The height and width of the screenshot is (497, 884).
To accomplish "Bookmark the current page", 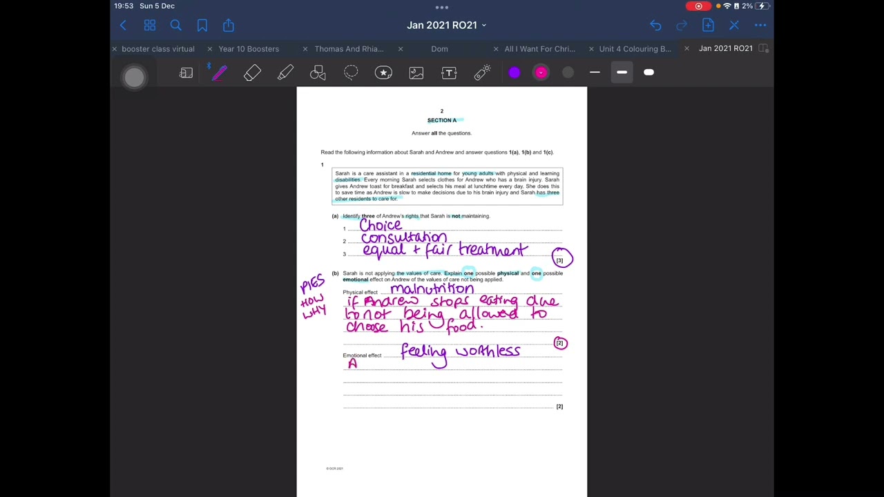I will click(202, 26).
